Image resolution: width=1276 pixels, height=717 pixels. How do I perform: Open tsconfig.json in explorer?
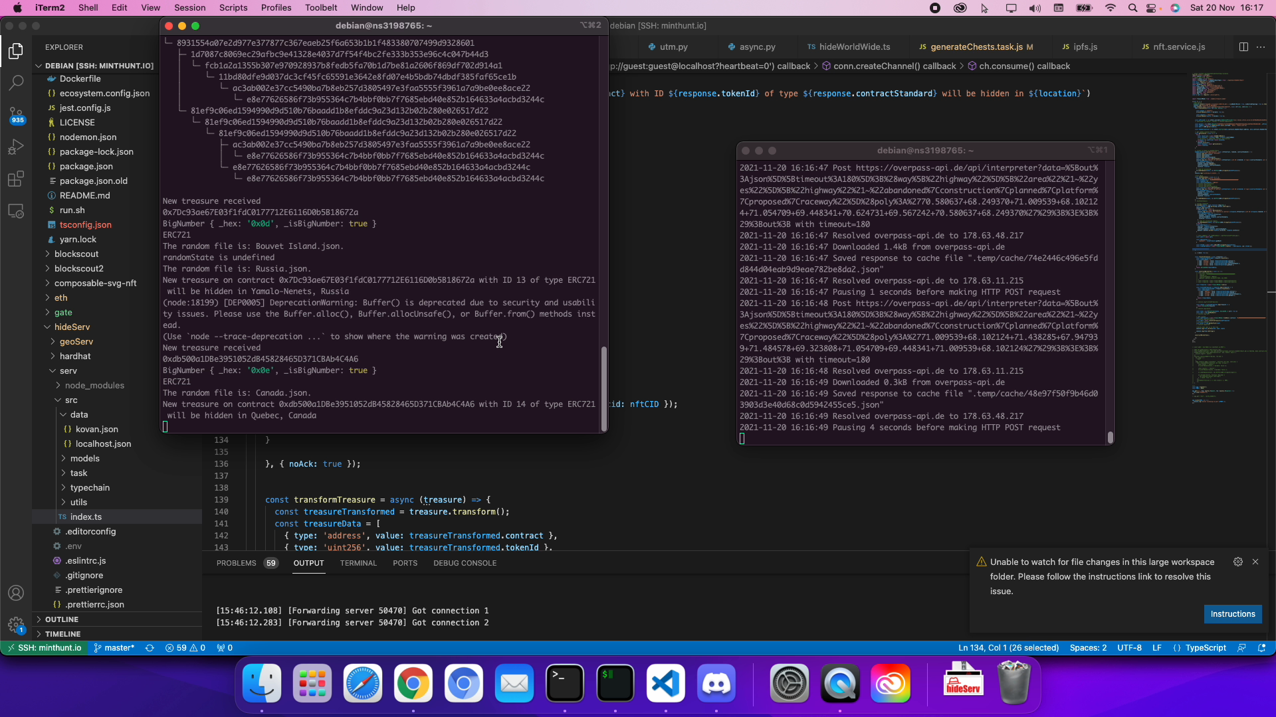pos(85,225)
